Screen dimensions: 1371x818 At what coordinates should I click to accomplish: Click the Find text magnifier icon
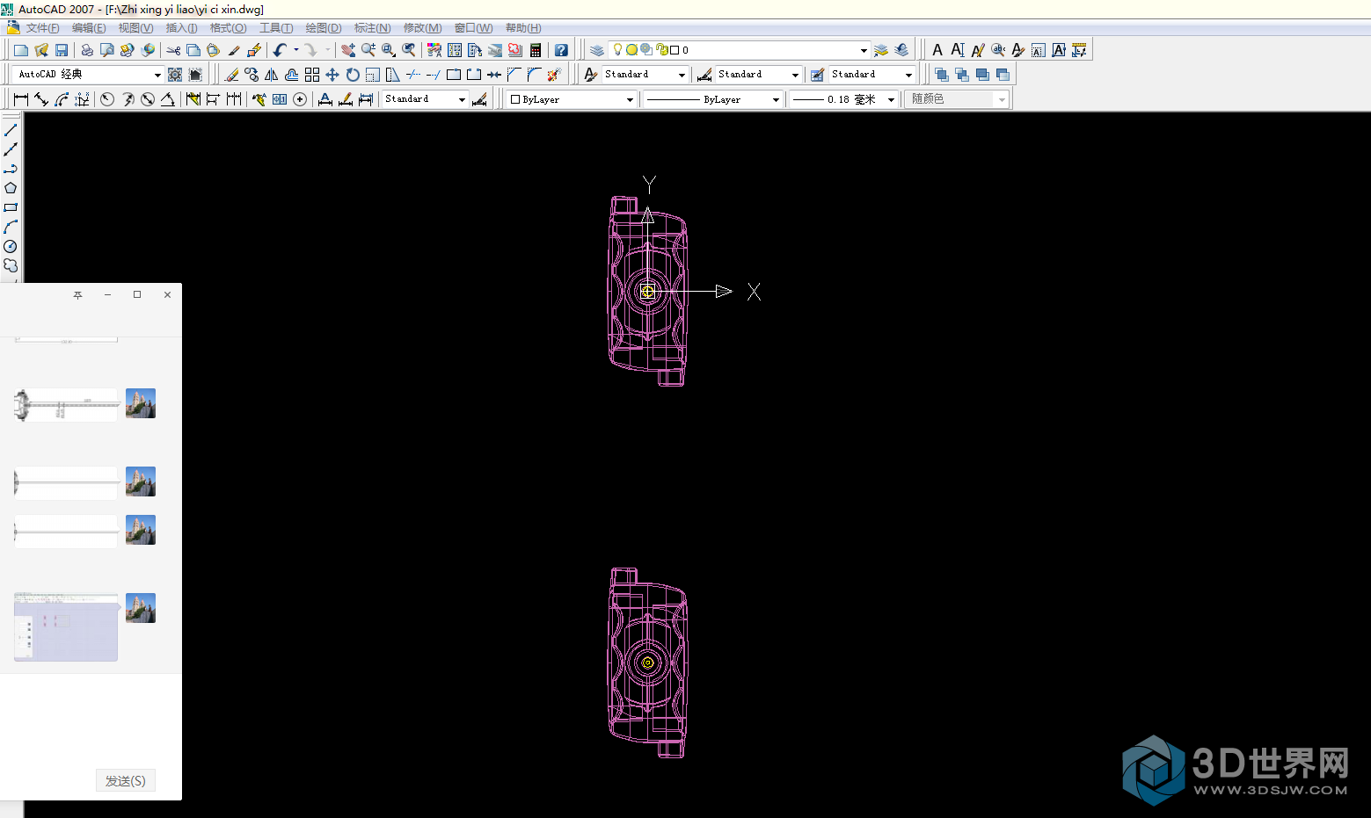click(x=998, y=50)
